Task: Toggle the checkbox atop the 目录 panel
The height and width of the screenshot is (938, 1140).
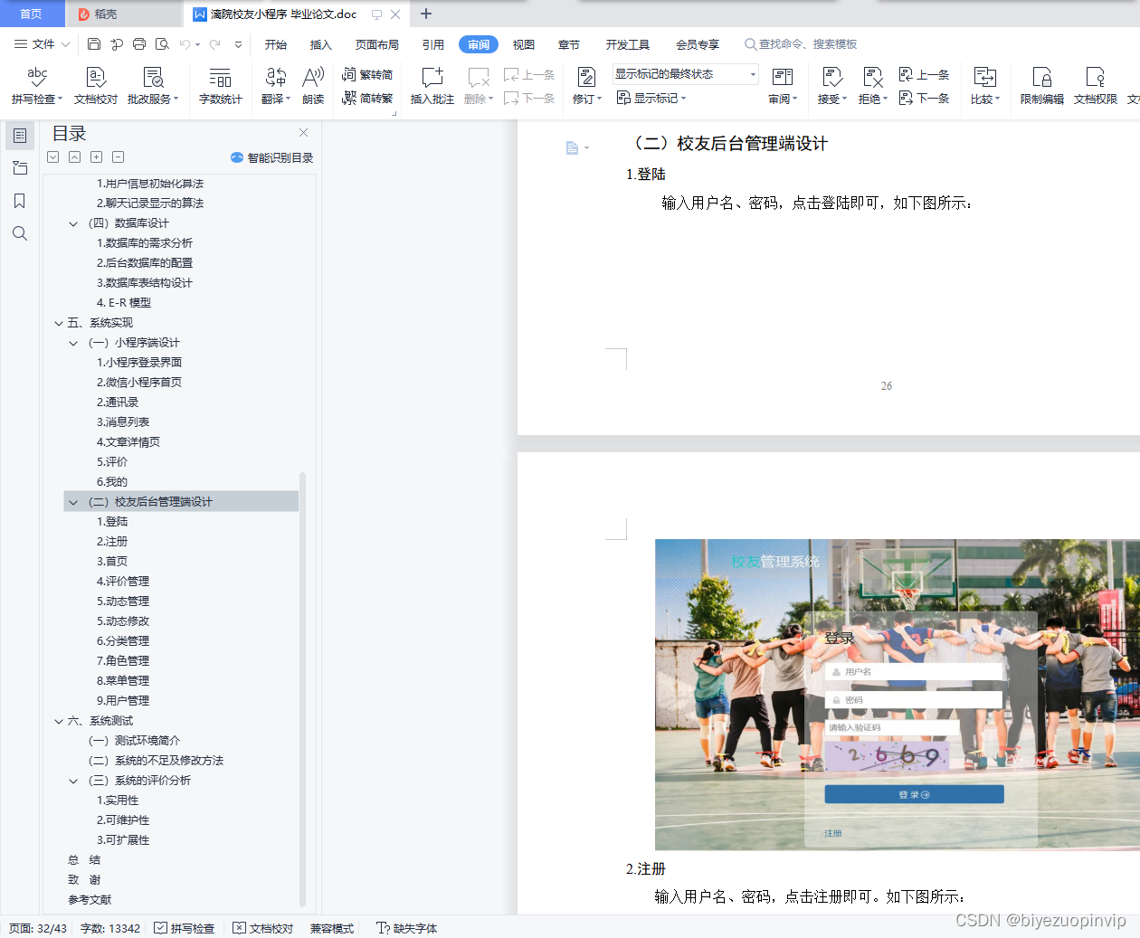Action: pos(52,156)
